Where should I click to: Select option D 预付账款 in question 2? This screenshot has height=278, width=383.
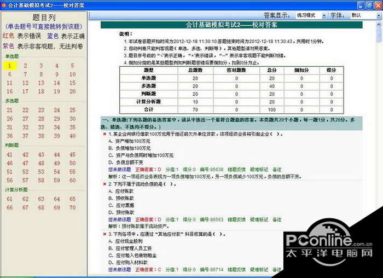click(121, 212)
